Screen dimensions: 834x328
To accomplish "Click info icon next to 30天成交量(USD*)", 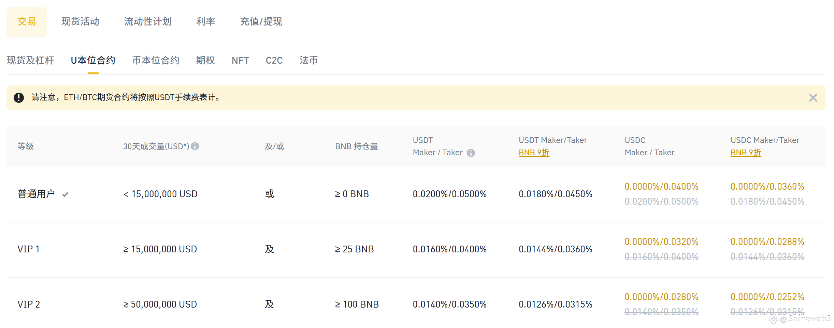I will coord(195,146).
